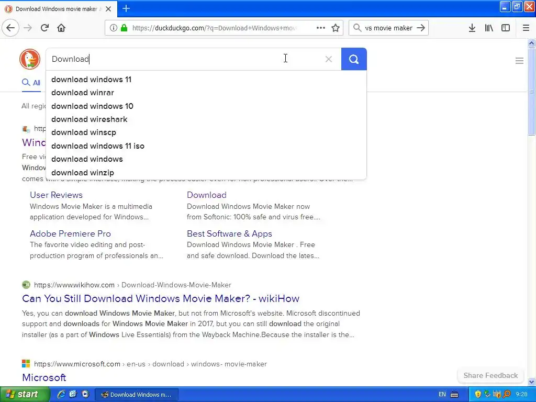Click the microsoft.com URL breadcrumb
This screenshot has width=536, height=402.
pyautogui.click(x=150, y=364)
